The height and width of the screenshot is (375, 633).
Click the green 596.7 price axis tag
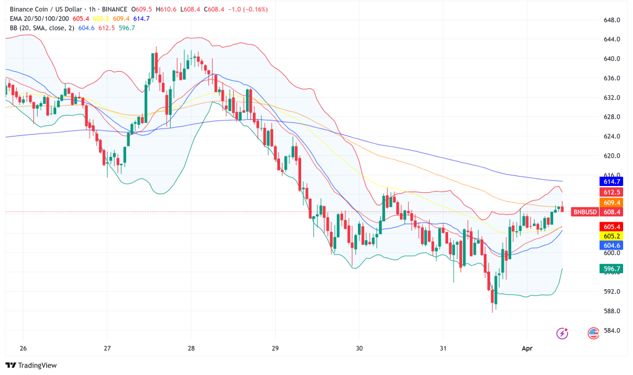(x=611, y=269)
